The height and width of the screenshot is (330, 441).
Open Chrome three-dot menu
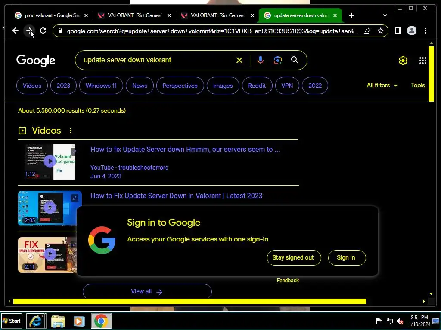425,31
